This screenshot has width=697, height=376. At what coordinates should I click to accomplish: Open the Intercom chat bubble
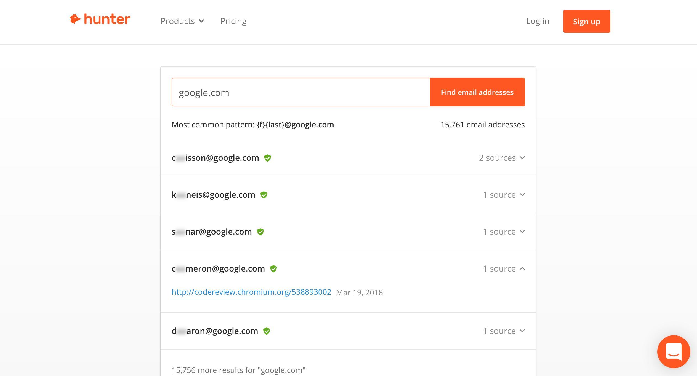click(x=674, y=351)
